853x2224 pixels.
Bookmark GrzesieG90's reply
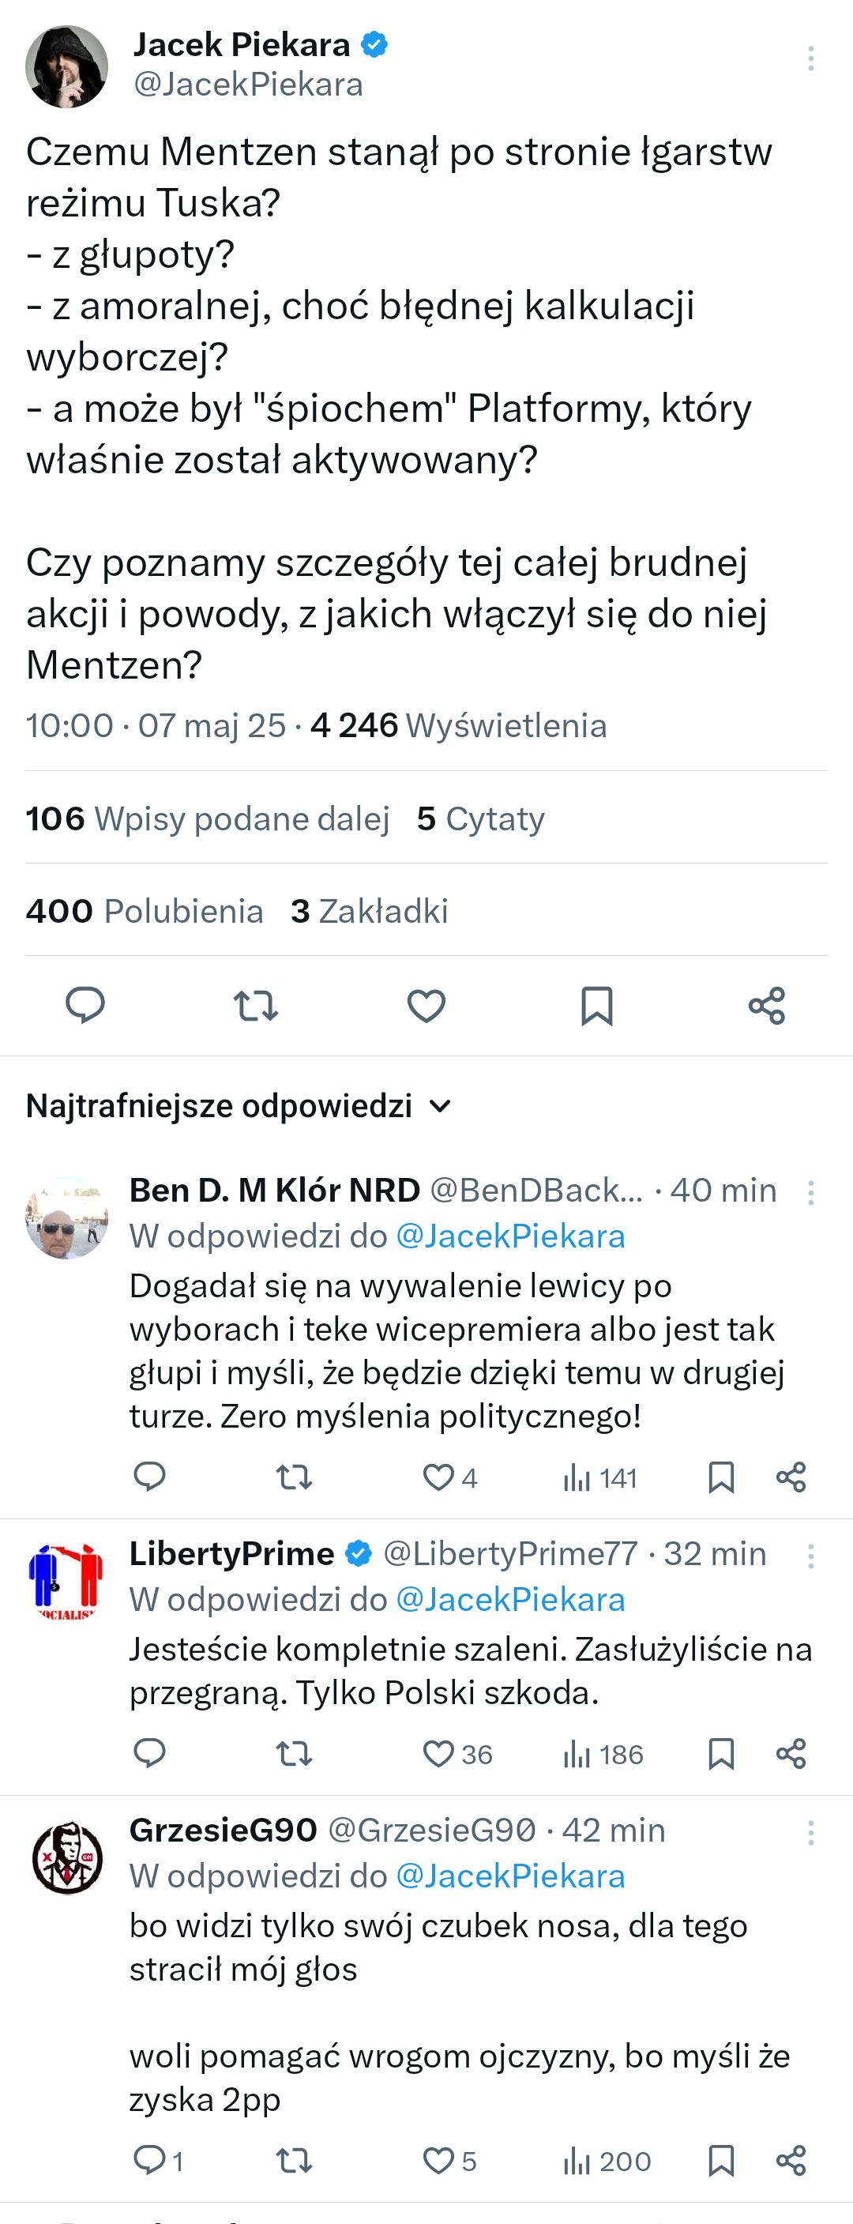(721, 2160)
